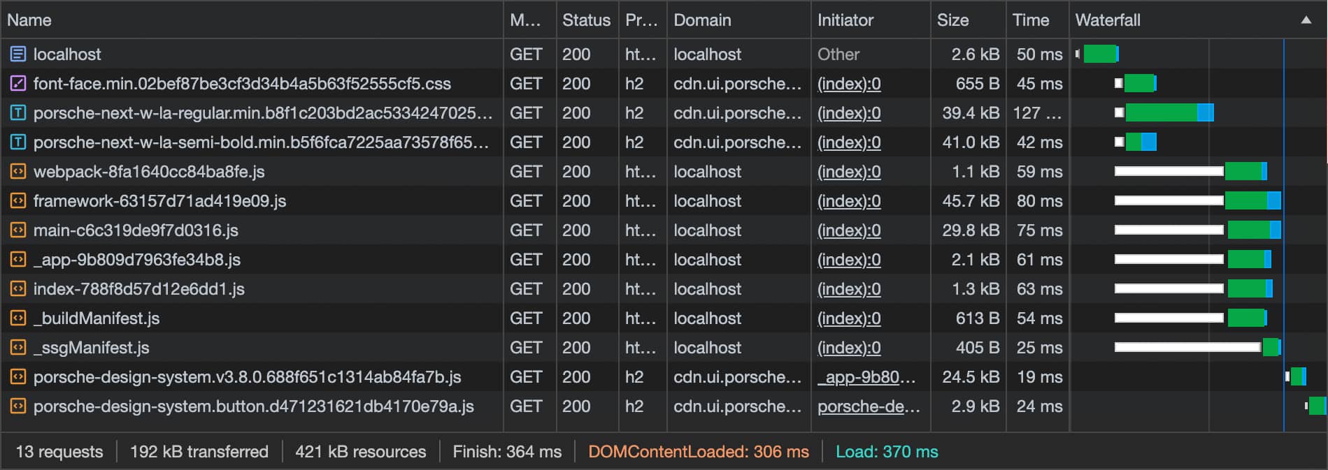Click the script icon beside framework-63157d71ad419e09.js

point(17,200)
